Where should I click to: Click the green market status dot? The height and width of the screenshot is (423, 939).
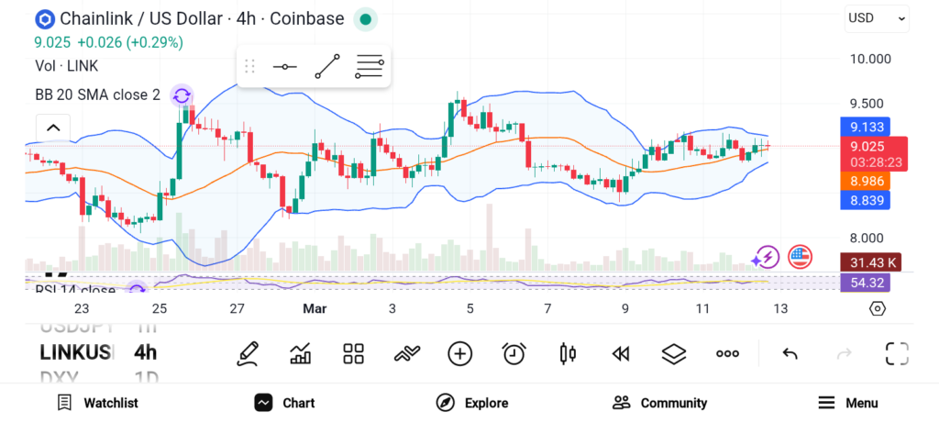click(365, 19)
